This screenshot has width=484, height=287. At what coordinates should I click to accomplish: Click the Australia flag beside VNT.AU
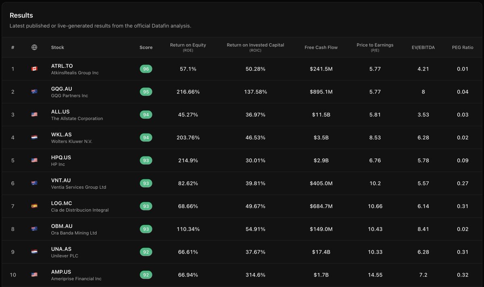(x=34, y=183)
